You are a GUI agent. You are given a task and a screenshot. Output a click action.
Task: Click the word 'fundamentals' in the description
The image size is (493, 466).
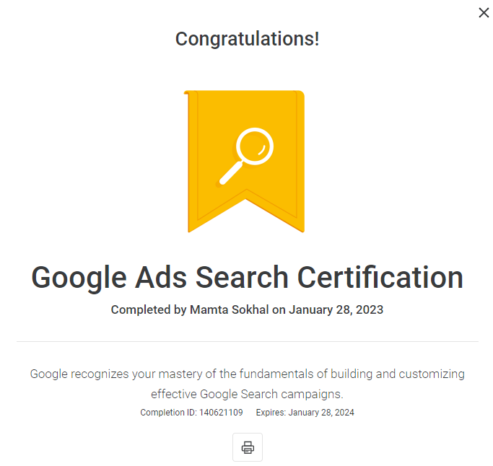pyautogui.click(x=276, y=374)
